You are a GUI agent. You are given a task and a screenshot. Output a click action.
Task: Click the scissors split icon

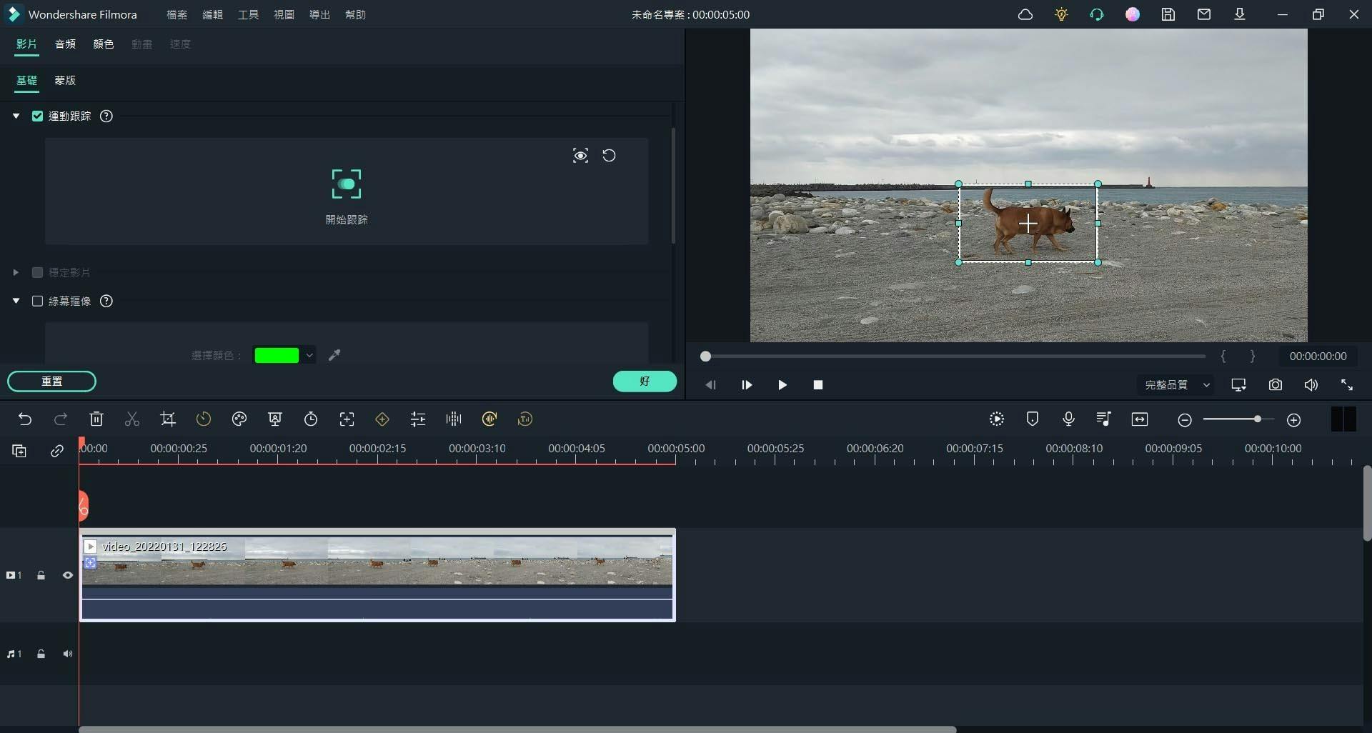[x=132, y=419]
